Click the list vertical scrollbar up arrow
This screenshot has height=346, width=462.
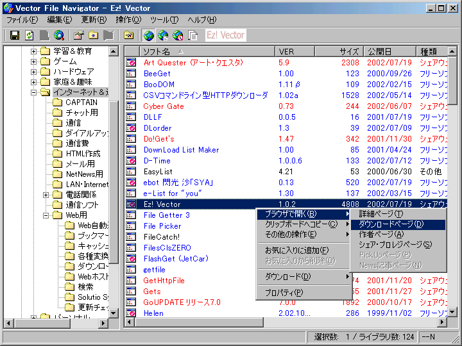point(452,51)
